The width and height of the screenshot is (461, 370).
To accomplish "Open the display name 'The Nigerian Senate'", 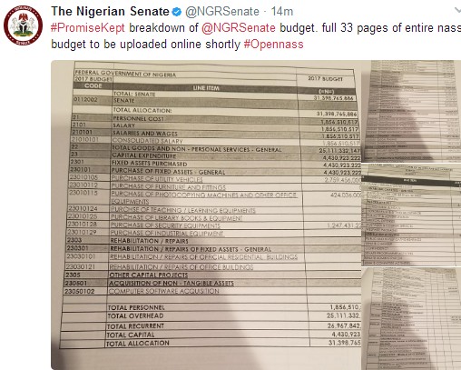I will click(110, 12).
